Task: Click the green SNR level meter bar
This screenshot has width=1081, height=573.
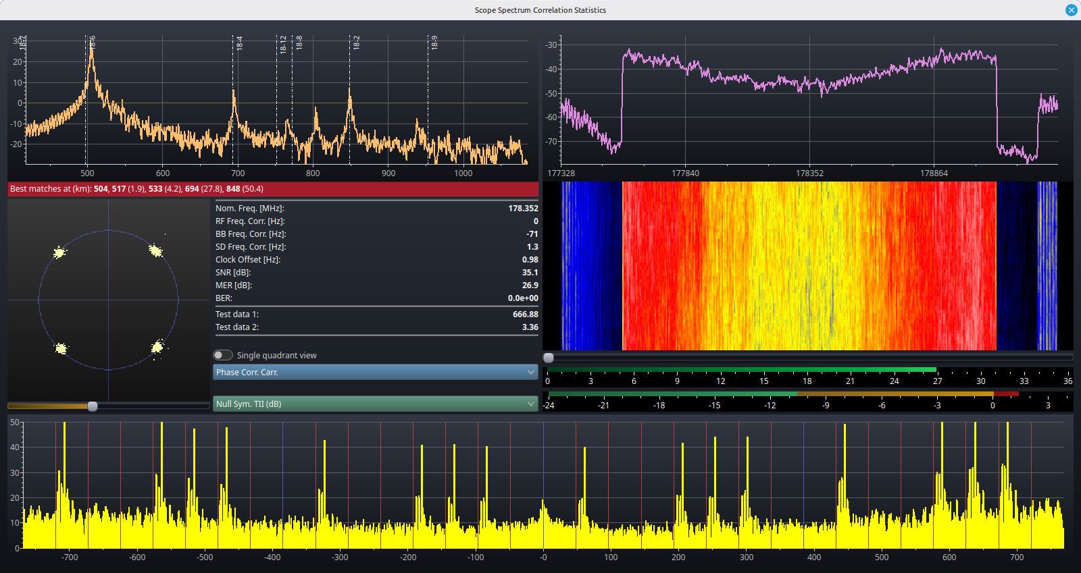Action: tap(741, 370)
